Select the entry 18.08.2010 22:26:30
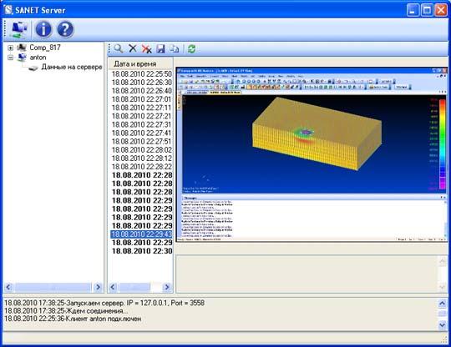The height and width of the screenshot is (347, 451). [141, 83]
